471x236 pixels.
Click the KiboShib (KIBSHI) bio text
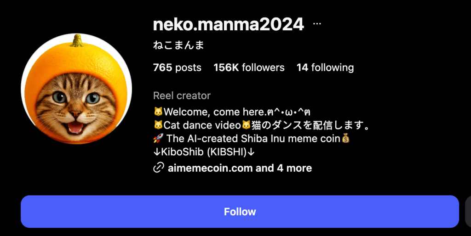click(x=204, y=152)
